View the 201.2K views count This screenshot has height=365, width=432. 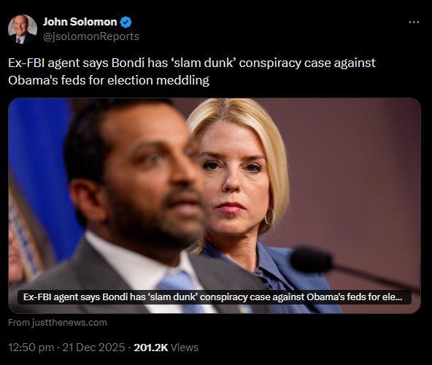151,348
